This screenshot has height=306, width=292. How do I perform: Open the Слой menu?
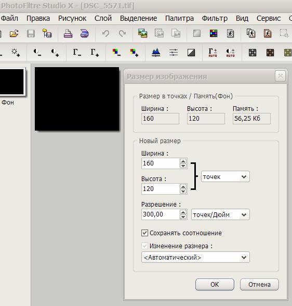[103, 18]
